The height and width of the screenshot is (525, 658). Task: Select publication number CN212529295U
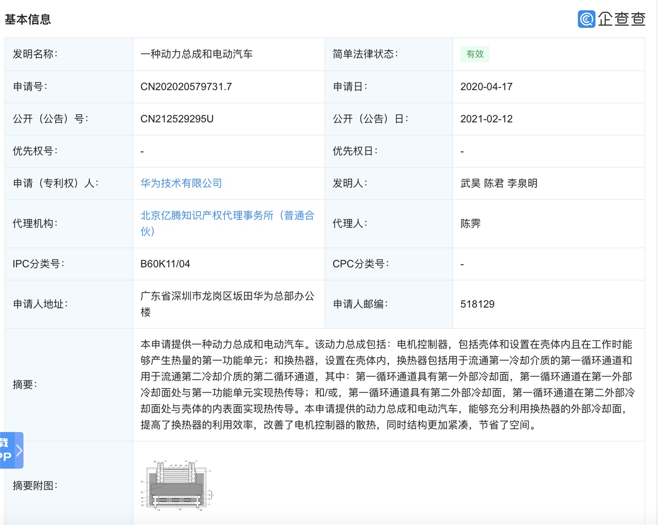click(x=177, y=119)
